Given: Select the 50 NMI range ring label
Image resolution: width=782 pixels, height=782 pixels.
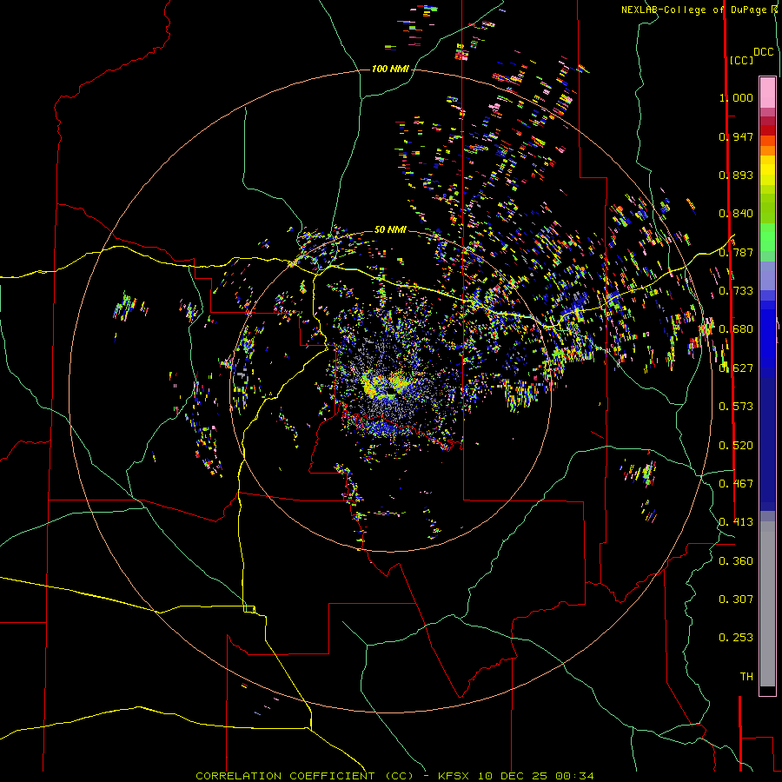Looking at the screenshot, I should (x=390, y=229).
